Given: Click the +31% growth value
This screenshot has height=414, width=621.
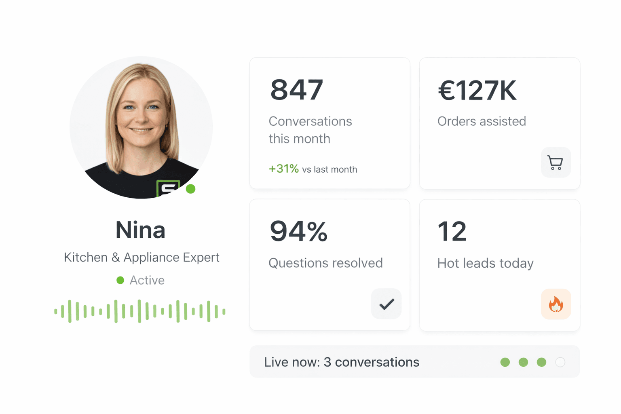Looking at the screenshot, I should [x=283, y=169].
